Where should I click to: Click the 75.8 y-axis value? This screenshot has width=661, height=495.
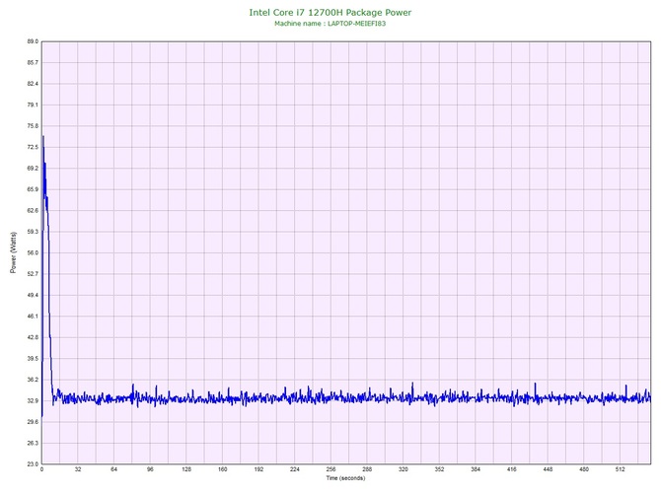pyautogui.click(x=33, y=126)
